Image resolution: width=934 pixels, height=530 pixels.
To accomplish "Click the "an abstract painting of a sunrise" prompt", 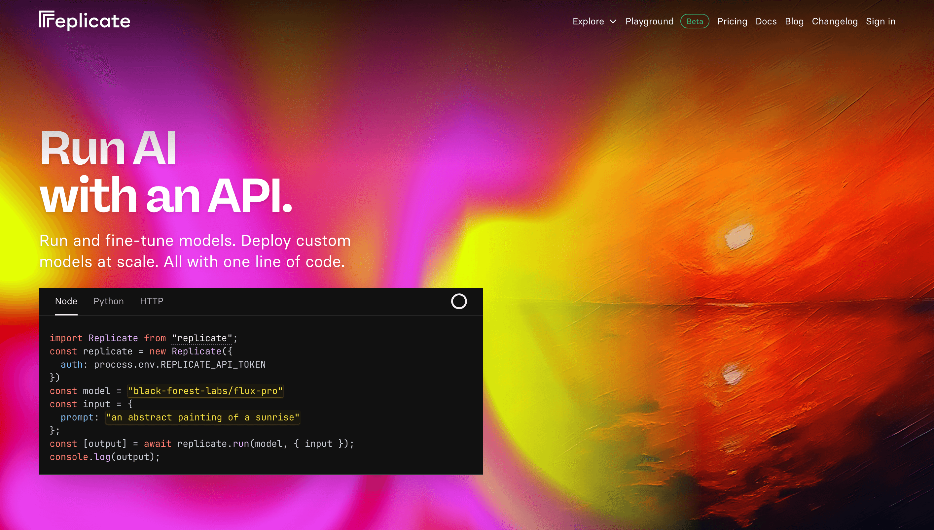I will (x=202, y=417).
